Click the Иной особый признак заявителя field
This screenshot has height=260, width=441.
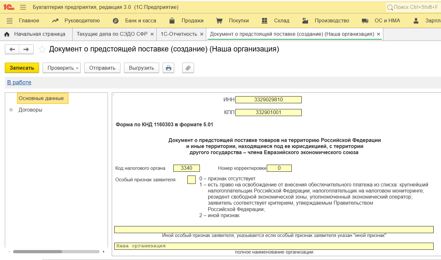pyautogui.click(x=274, y=230)
